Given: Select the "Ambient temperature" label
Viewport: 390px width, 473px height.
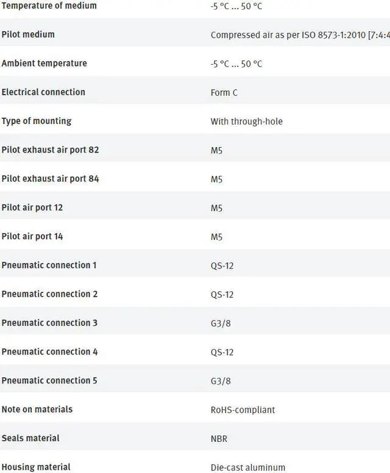Looking at the screenshot, I should [44, 63].
